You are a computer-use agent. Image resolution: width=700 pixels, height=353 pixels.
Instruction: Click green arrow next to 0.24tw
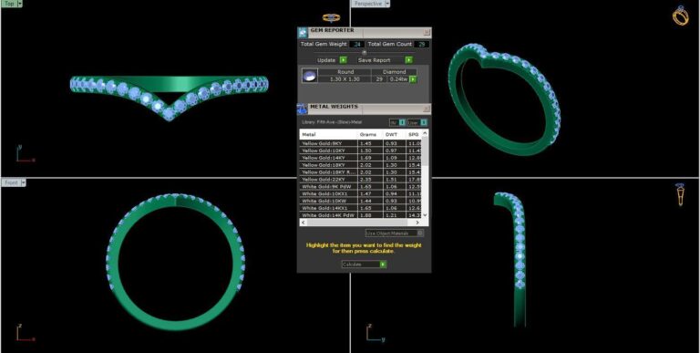click(x=413, y=79)
